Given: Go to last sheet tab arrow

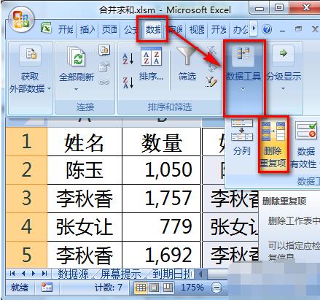Looking at the screenshot, I should (x=44, y=274).
